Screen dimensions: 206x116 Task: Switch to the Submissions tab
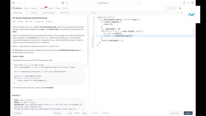click(64, 13)
